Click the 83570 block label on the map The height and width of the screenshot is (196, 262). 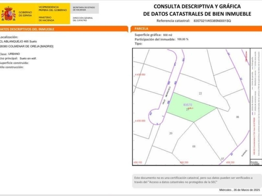coord(188,105)
